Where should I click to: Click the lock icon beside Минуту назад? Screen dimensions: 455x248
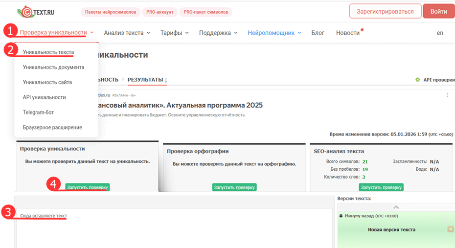341,216
